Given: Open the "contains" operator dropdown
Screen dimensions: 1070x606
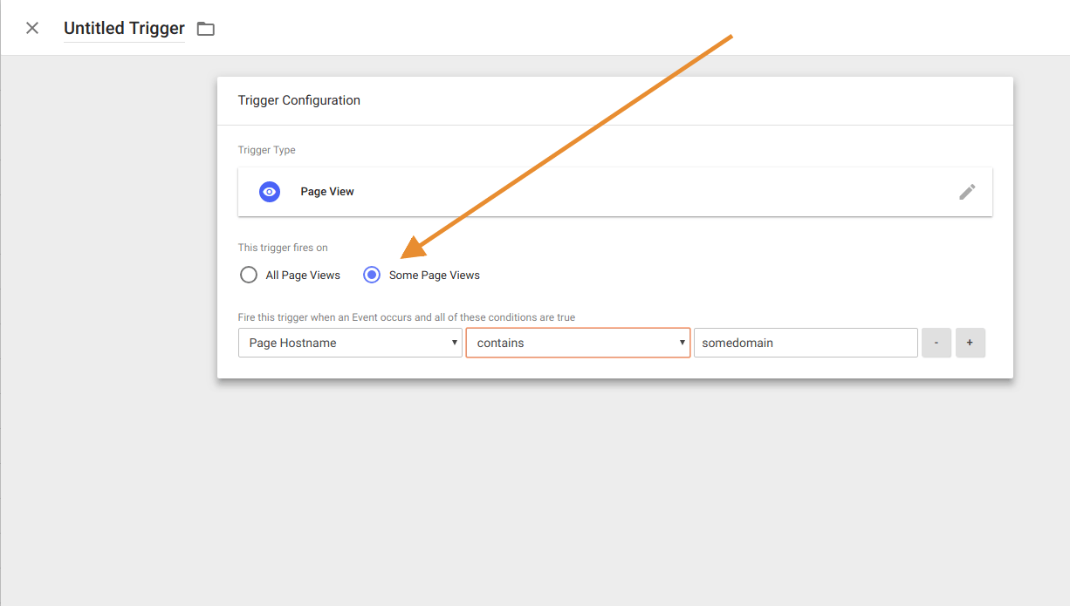Looking at the screenshot, I should tap(578, 343).
